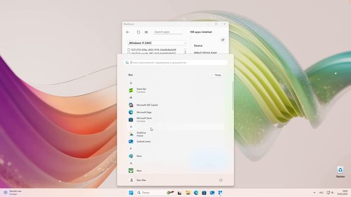Open Paint from the app list
351x197 pixels.
pyautogui.click(x=175, y=156)
